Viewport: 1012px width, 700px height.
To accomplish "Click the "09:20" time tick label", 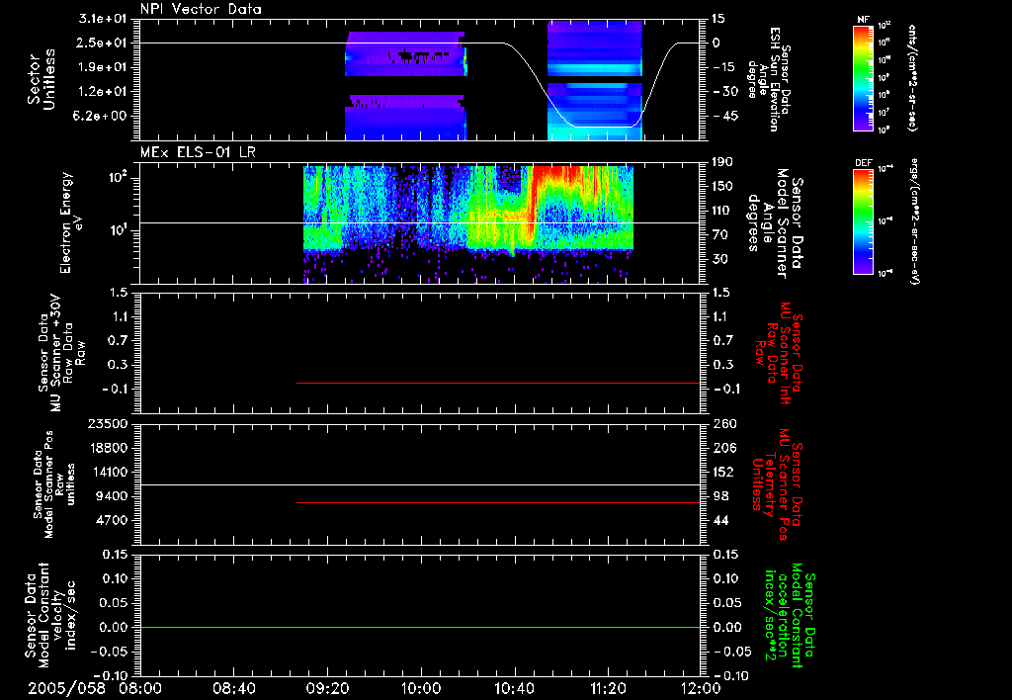I will (327, 688).
